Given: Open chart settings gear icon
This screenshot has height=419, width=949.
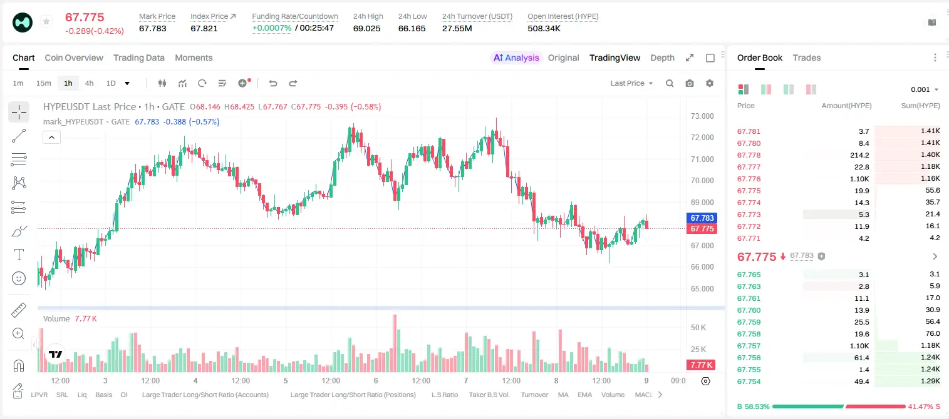Looking at the screenshot, I should pyautogui.click(x=710, y=83).
